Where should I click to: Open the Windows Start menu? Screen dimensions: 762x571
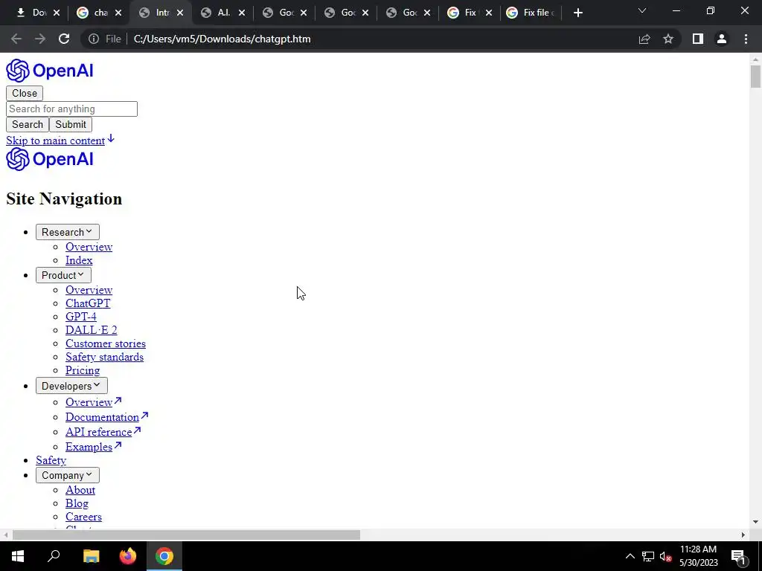[18, 556]
